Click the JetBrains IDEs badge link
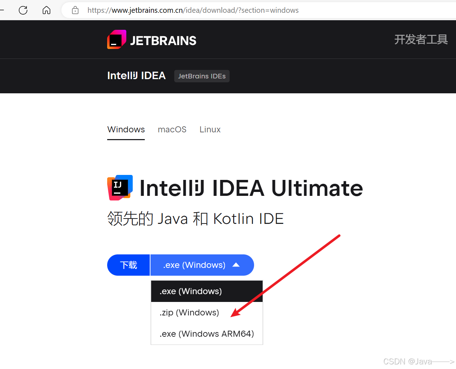 [x=202, y=76]
